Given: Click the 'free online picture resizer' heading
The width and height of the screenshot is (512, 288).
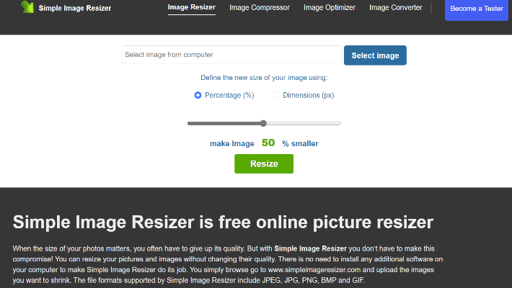Looking at the screenshot, I should click(223, 222).
